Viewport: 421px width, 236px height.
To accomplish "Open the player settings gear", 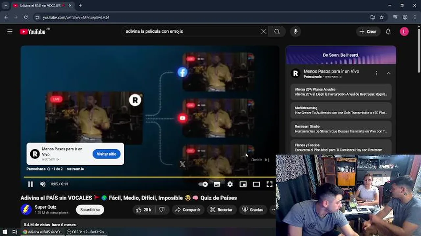I will (230, 184).
